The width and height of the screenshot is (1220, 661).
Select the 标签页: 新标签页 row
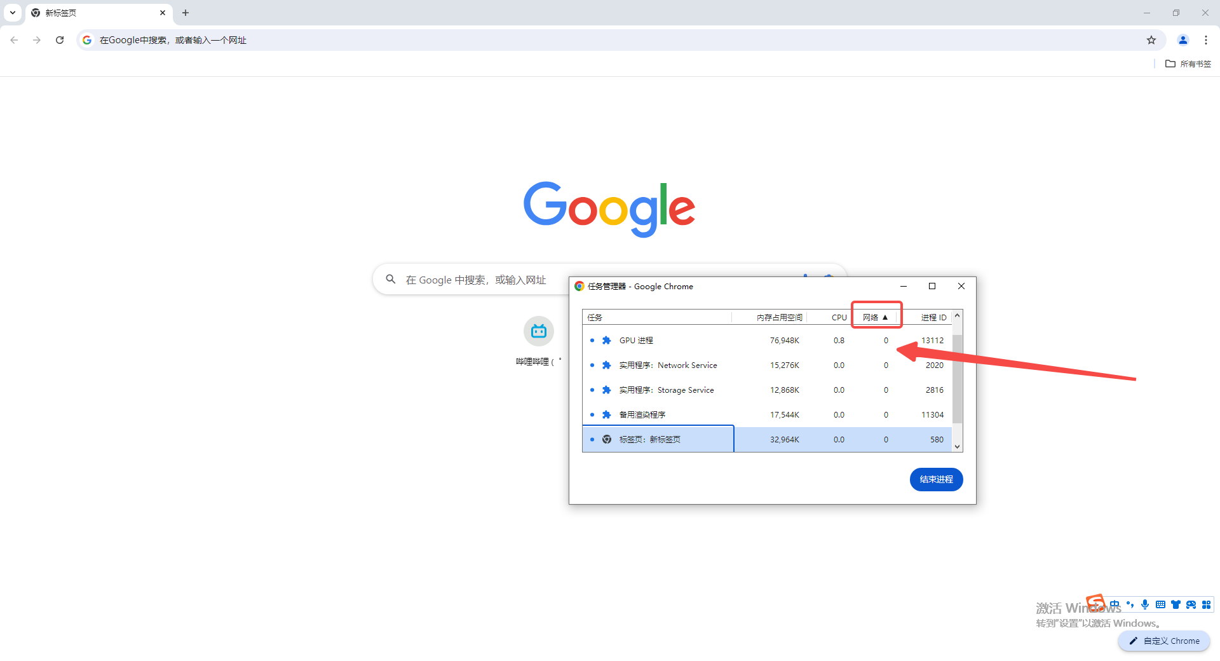[767, 439]
